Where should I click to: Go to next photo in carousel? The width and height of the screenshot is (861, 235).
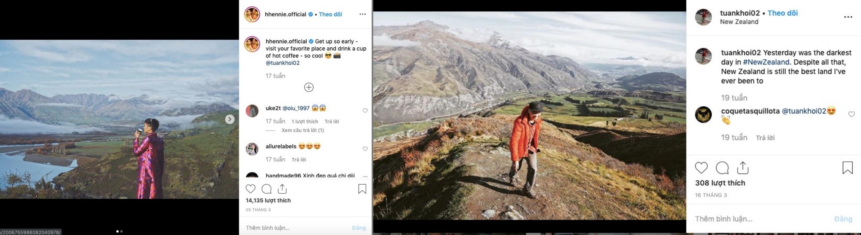point(230,119)
